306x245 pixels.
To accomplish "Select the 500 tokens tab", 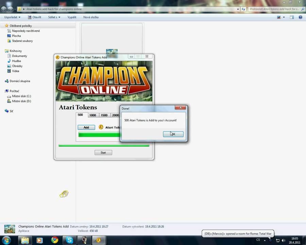I will click(x=80, y=115).
